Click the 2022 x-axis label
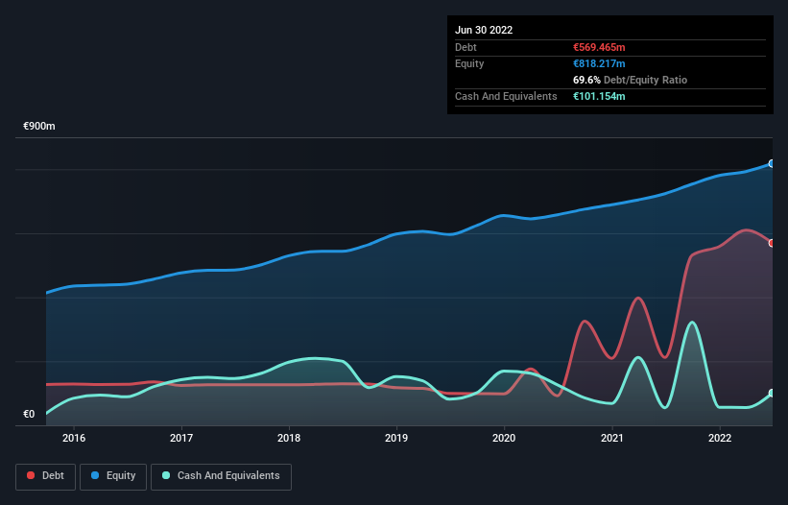The width and height of the screenshot is (788, 505). pos(720,438)
